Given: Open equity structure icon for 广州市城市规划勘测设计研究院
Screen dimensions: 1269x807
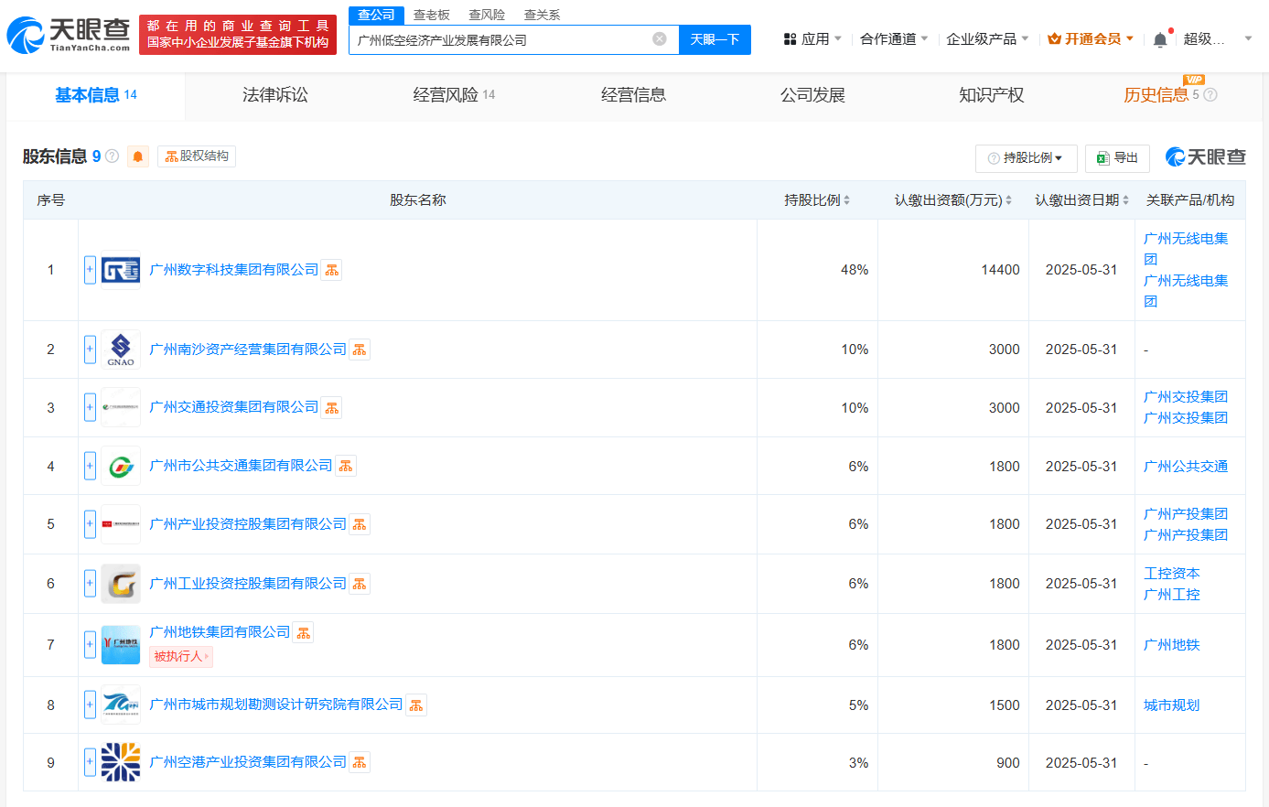Looking at the screenshot, I should click(x=416, y=705).
